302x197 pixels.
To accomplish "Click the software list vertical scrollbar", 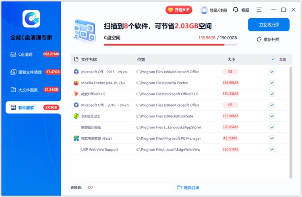I will (x=291, y=122).
